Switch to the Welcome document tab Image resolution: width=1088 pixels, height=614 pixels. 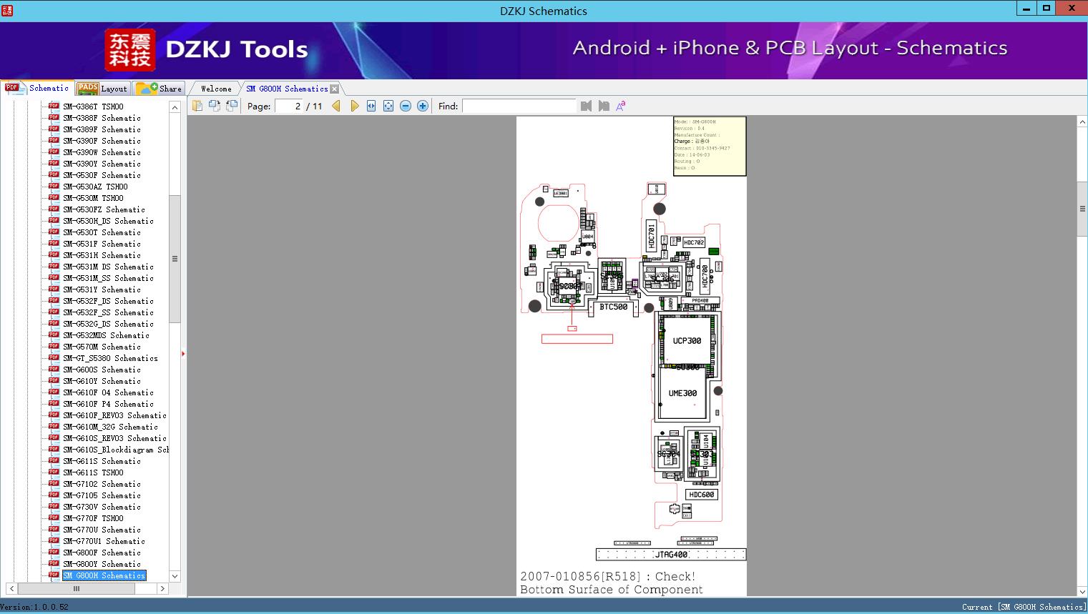[215, 89]
